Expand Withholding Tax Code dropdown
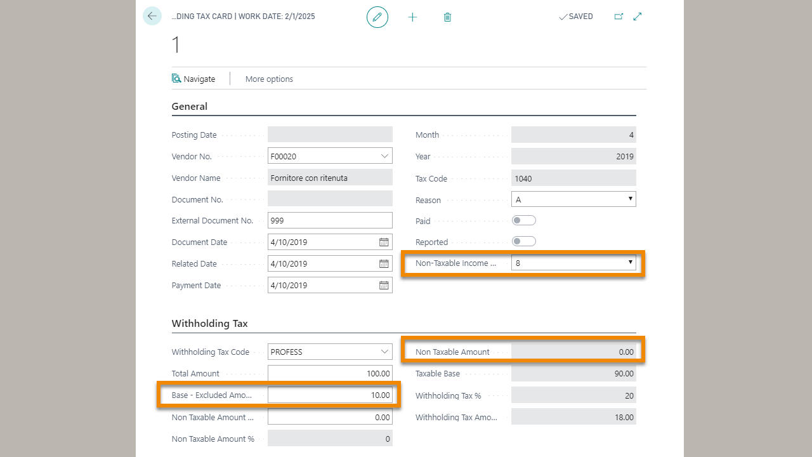This screenshot has width=812, height=457. coord(384,352)
